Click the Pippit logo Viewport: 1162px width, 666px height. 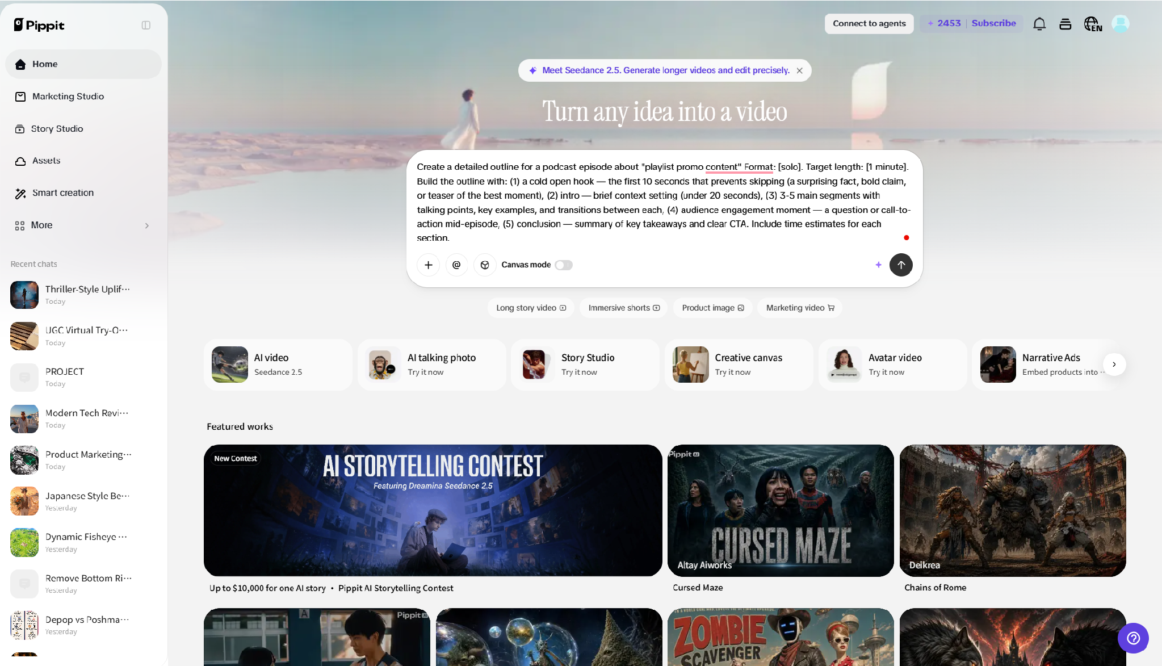click(39, 25)
